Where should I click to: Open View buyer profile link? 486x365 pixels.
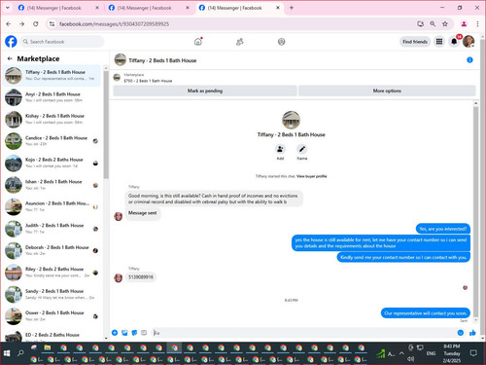click(x=311, y=176)
